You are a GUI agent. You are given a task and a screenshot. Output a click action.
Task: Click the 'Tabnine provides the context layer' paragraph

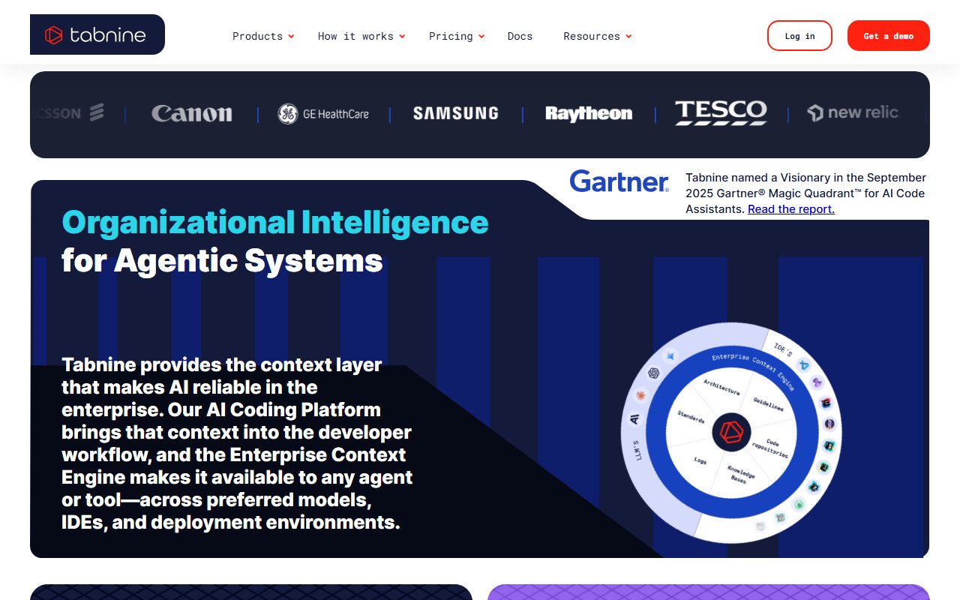click(x=237, y=443)
